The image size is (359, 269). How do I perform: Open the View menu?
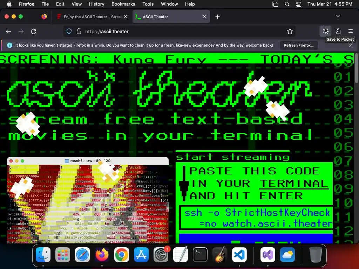[x=76, y=4]
